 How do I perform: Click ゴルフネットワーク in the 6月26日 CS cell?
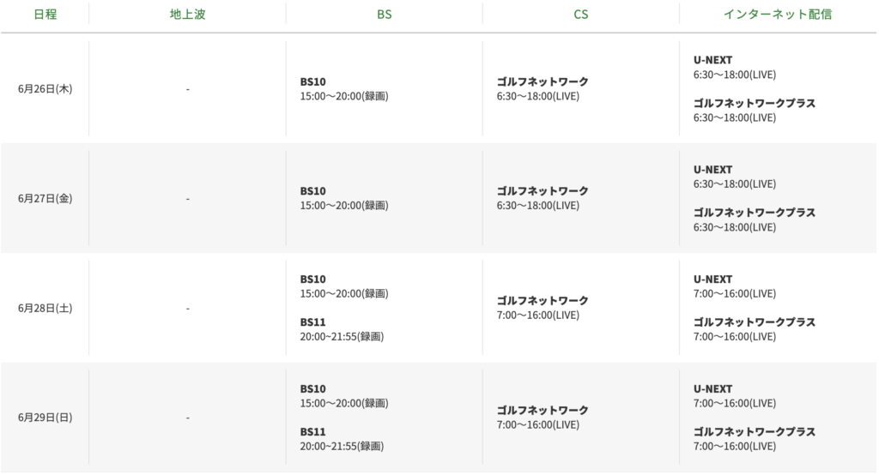[543, 82]
